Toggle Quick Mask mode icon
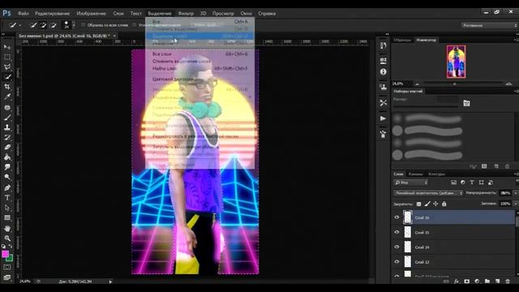The height and width of the screenshot is (292, 519). point(7,267)
